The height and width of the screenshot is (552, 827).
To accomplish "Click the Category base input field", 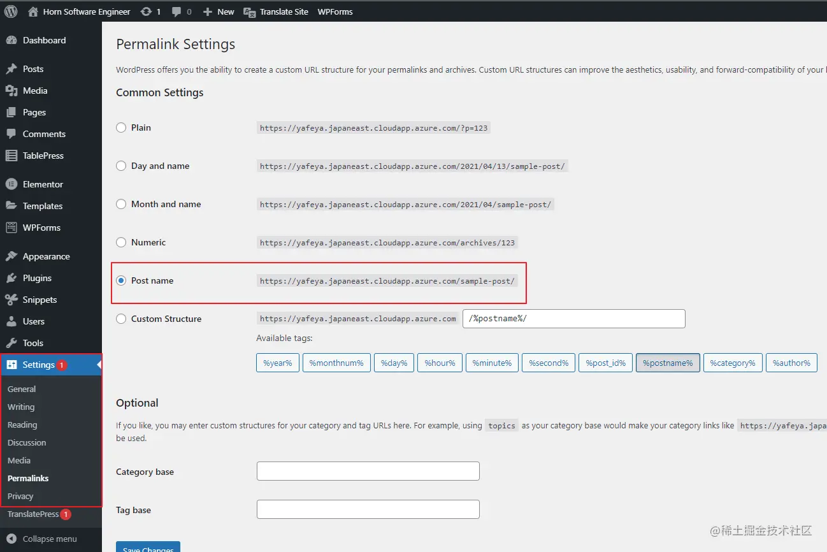I will pos(368,471).
